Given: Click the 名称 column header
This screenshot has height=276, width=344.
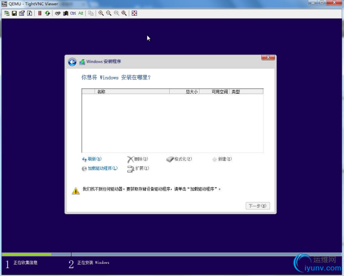Looking at the screenshot, I should [132, 92].
